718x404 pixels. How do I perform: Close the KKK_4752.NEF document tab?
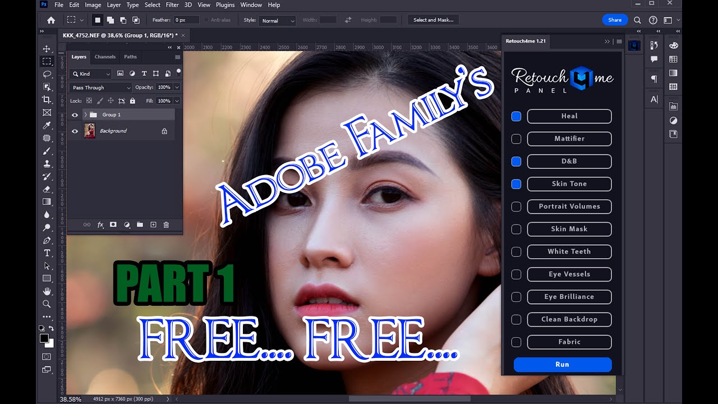pyautogui.click(x=183, y=35)
